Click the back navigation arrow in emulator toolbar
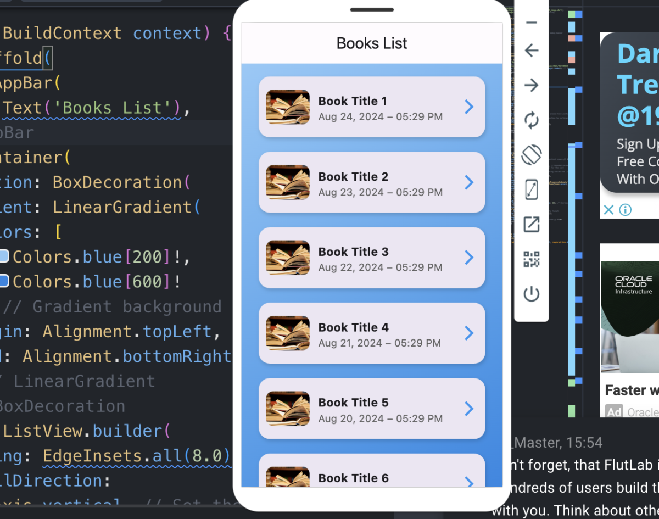Viewport: 659px width, 519px height. tap(532, 51)
